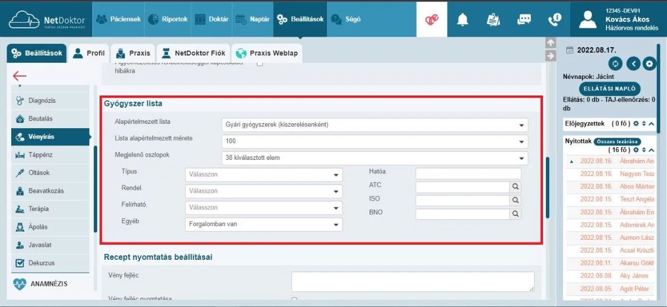Click the chat messages icon in header

click(524, 19)
